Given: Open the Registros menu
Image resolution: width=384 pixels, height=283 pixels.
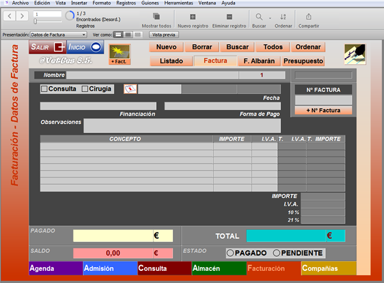Looking at the screenshot, I should 126,3.
